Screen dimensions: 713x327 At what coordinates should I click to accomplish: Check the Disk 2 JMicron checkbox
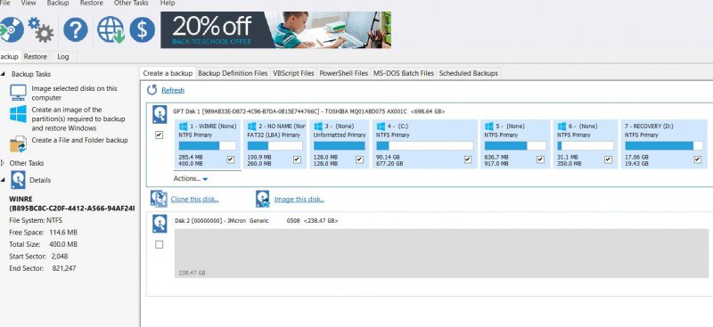click(160, 245)
